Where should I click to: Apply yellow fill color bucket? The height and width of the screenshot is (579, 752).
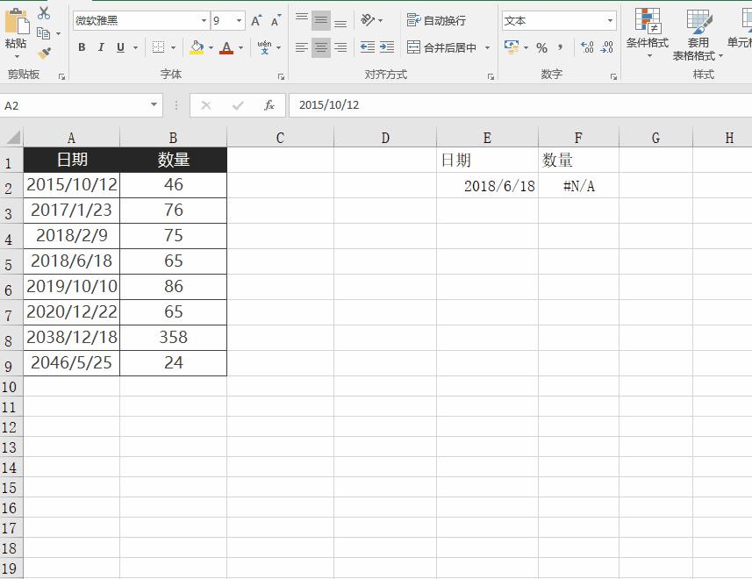click(197, 47)
